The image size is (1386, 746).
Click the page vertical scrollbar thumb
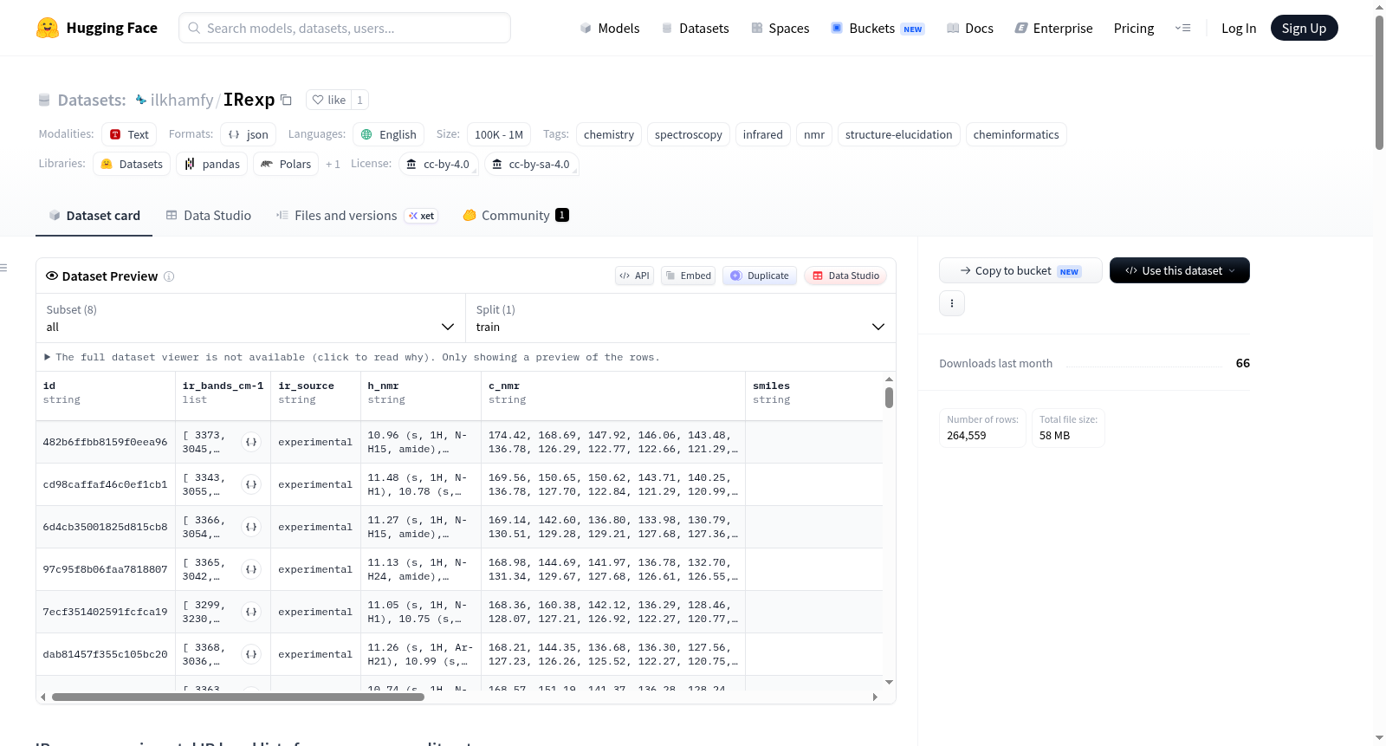[1379, 82]
